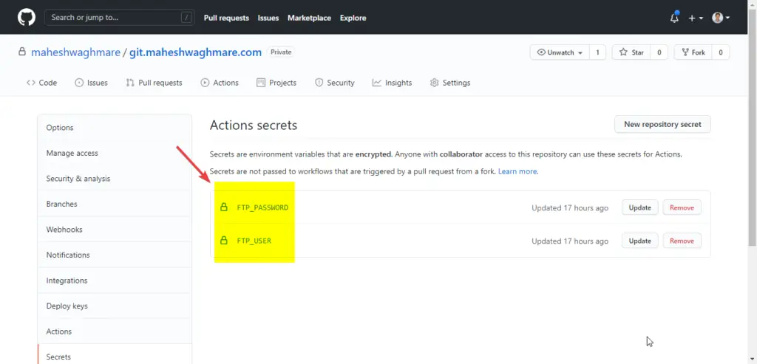Switch to the repository Issues tab
This screenshot has height=364, width=757.
(91, 83)
